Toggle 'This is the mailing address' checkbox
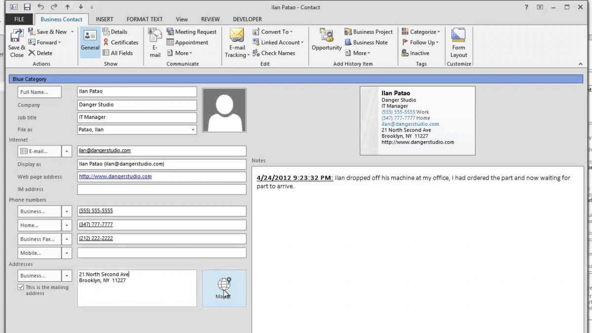Viewport: 592px width, 333px height. [x=21, y=287]
